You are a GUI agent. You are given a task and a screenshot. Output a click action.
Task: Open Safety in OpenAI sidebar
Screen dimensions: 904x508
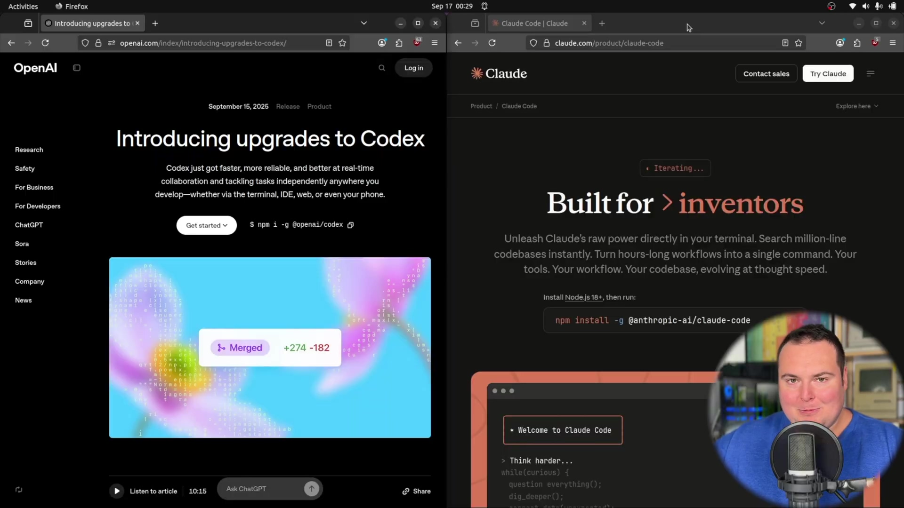pos(25,168)
